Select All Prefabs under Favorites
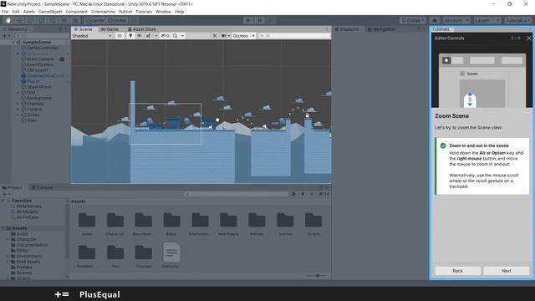 tap(28, 217)
